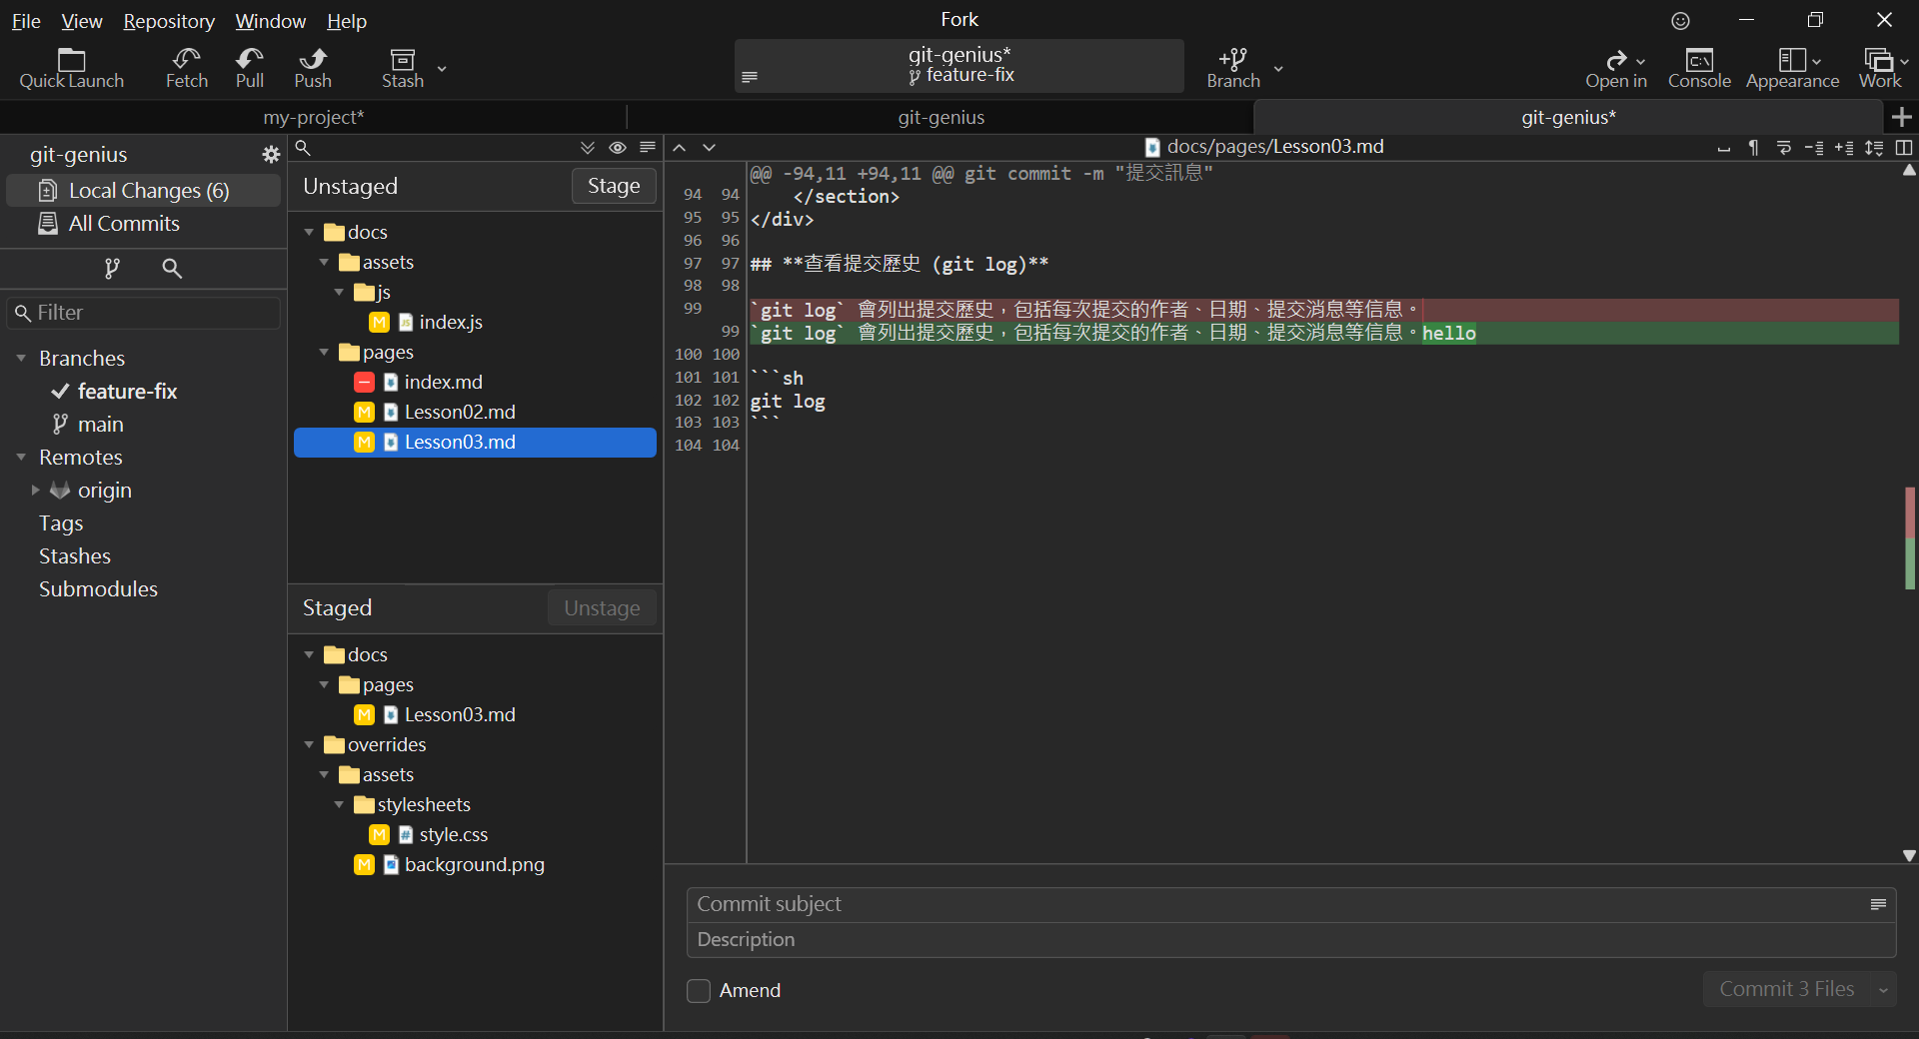This screenshot has height=1039, width=1919.
Task: Open repository settings gear next to git-genius
Action: 271,154
